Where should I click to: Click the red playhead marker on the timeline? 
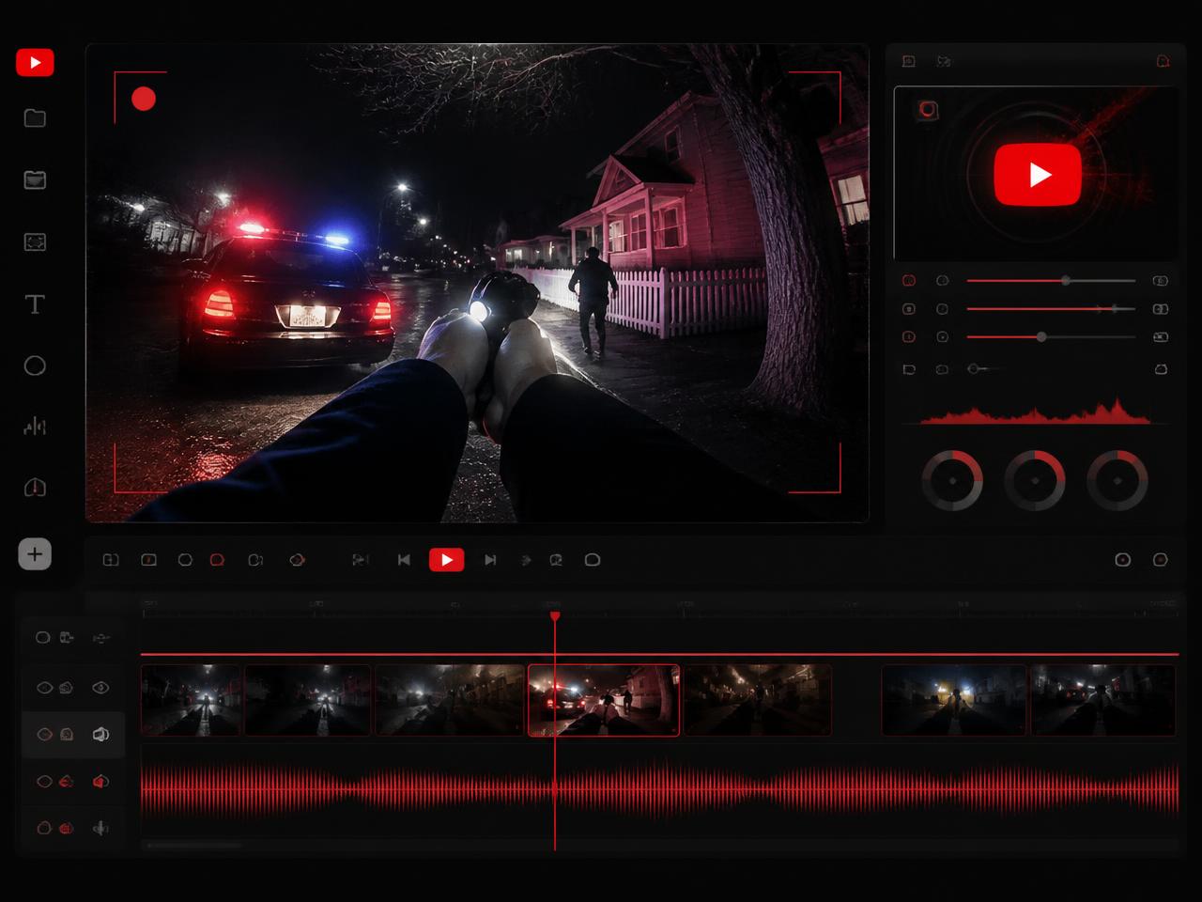(555, 616)
